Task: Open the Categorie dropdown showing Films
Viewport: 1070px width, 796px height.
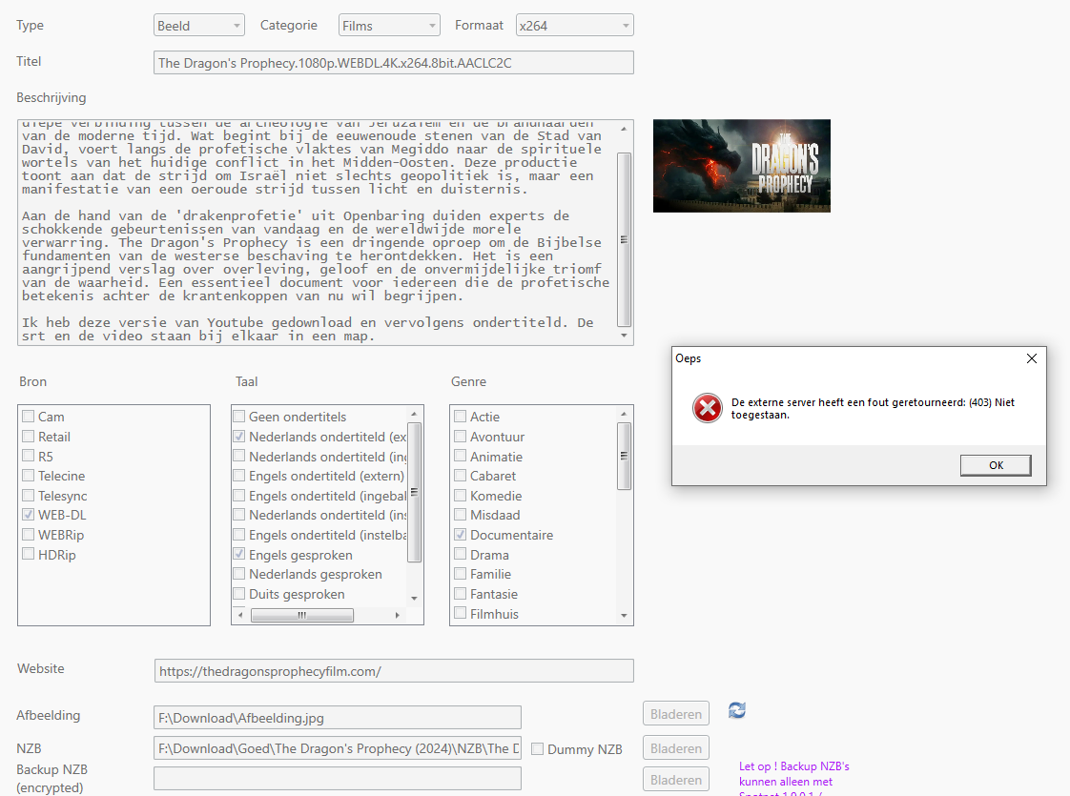Action: coord(389,25)
